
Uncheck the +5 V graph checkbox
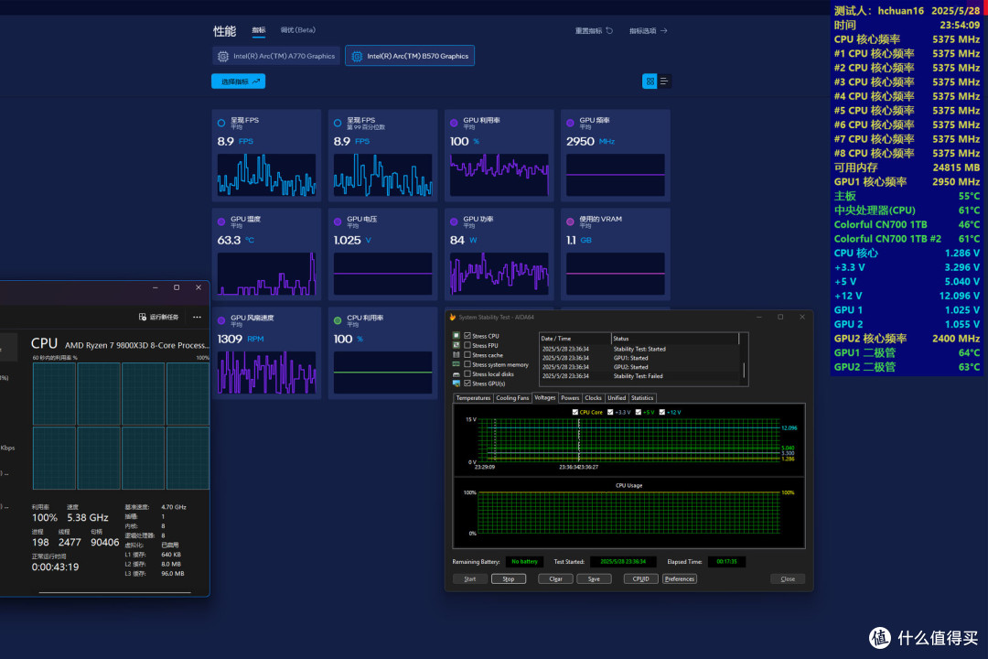[x=639, y=412]
